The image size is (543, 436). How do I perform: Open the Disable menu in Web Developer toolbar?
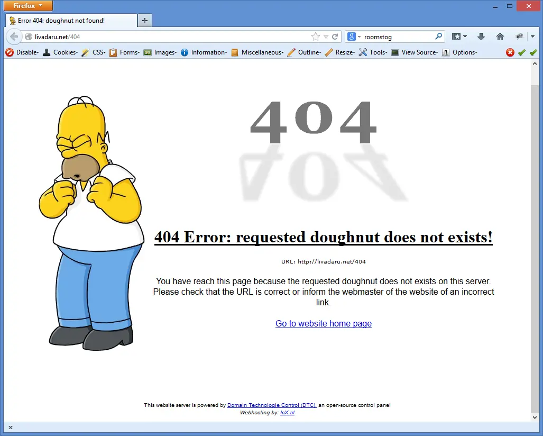point(23,52)
